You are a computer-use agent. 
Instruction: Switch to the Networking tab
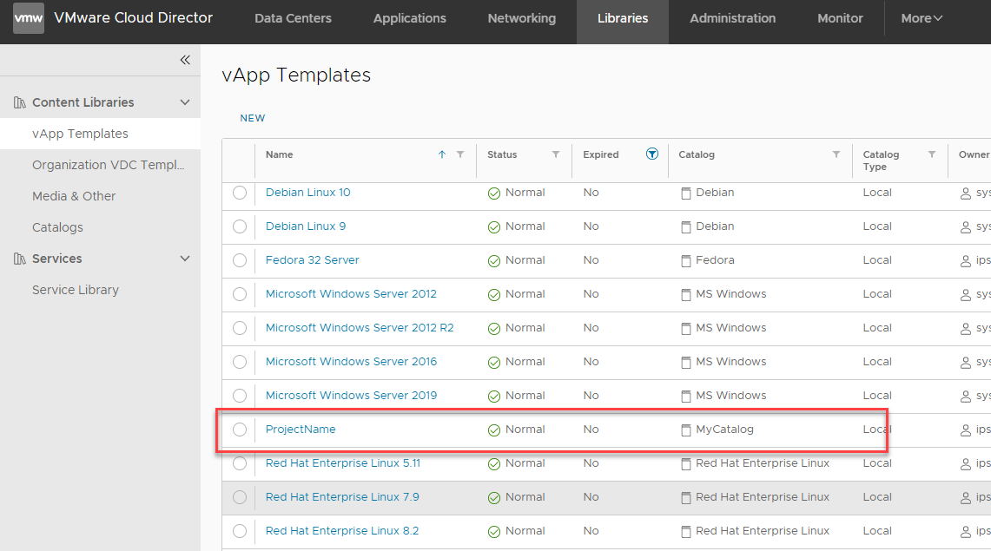(x=522, y=18)
